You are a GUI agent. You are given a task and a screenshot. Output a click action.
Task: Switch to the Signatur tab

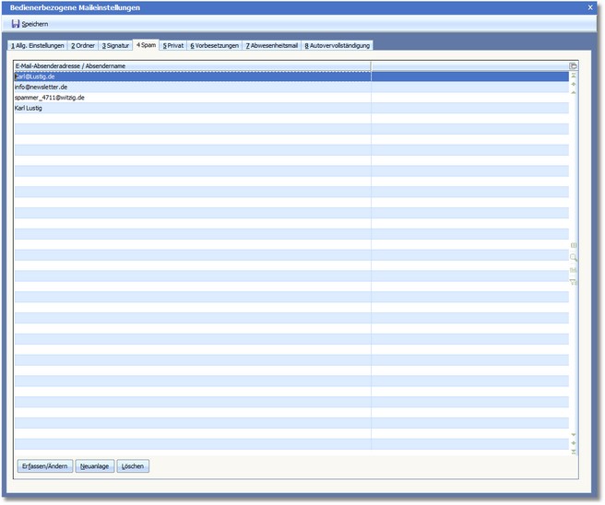click(116, 45)
